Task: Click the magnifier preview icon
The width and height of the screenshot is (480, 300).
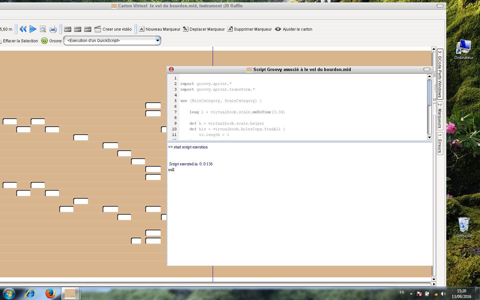Action: click(43, 29)
